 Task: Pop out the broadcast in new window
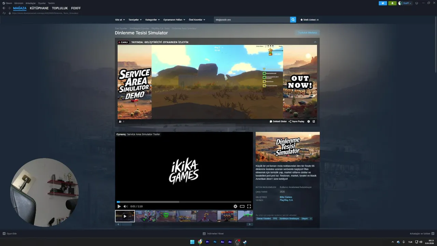[314, 121]
